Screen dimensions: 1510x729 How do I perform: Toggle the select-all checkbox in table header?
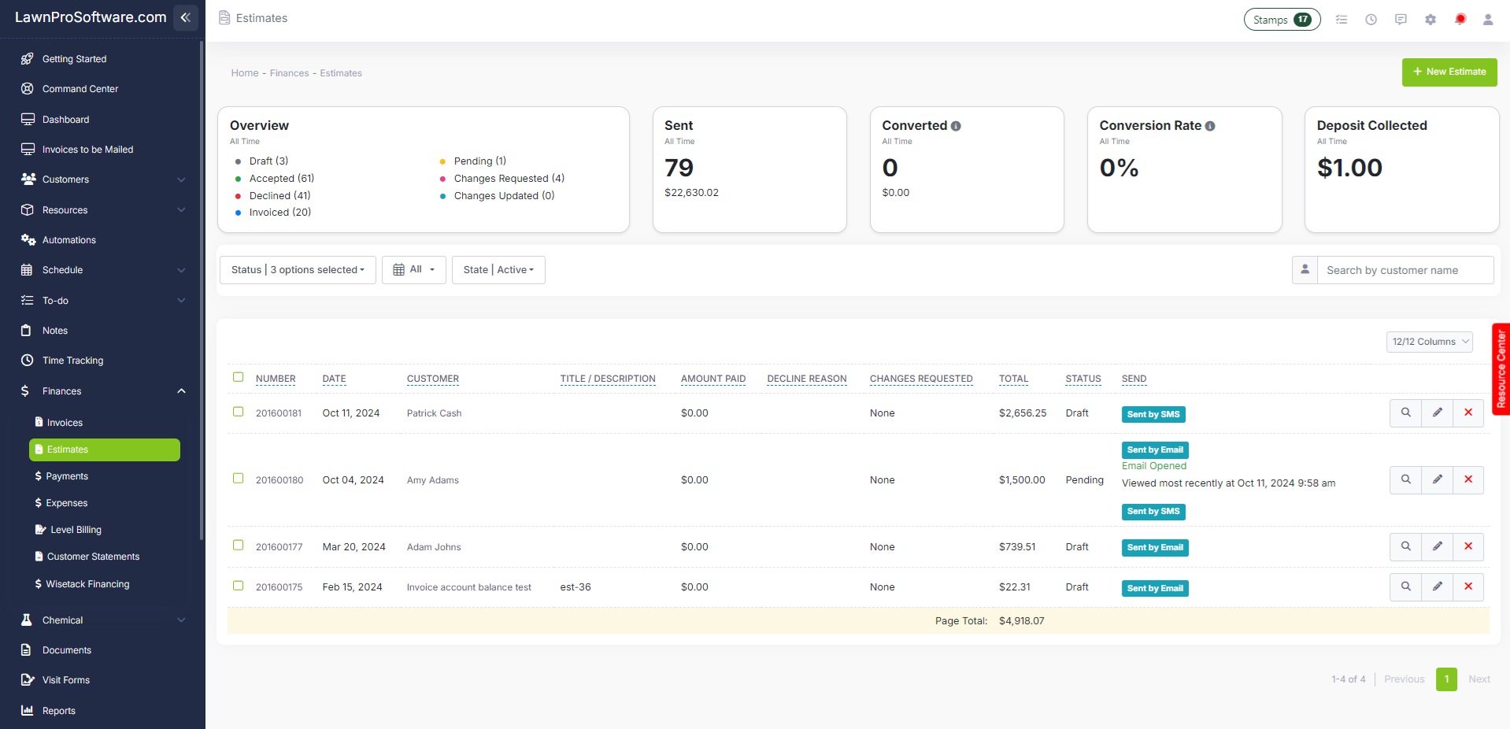pyautogui.click(x=239, y=377)
